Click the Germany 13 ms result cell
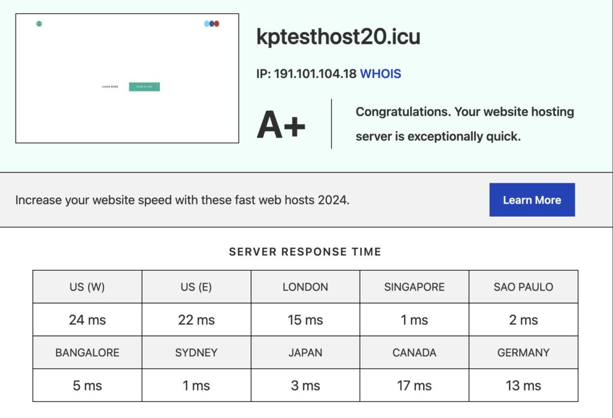 pos(525,385)
